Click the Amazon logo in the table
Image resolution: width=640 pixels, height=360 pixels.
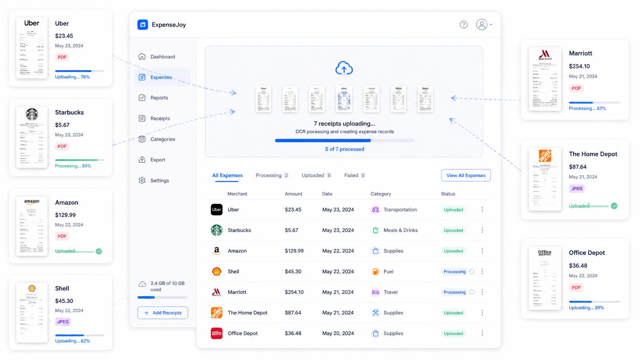point(217,251)
